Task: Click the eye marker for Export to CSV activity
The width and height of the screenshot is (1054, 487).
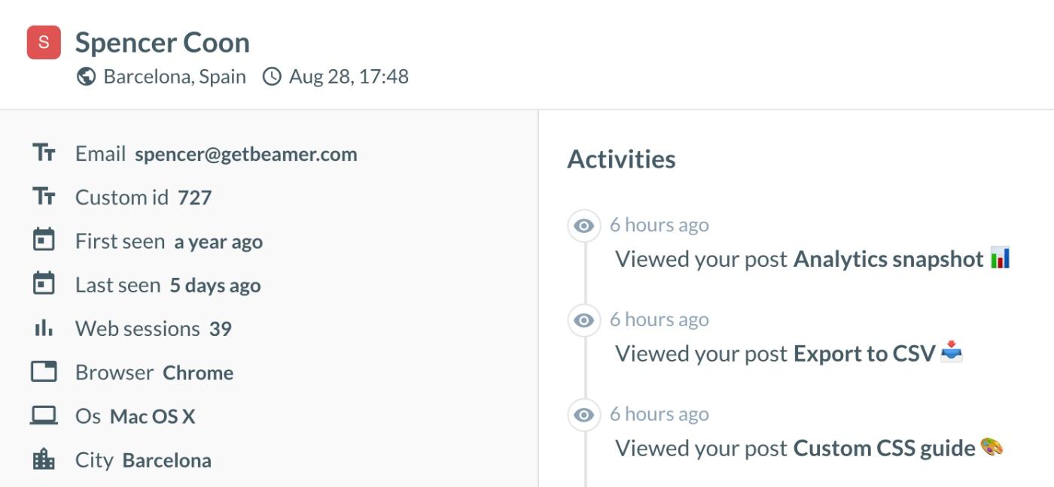Action: tap(583, 320)
